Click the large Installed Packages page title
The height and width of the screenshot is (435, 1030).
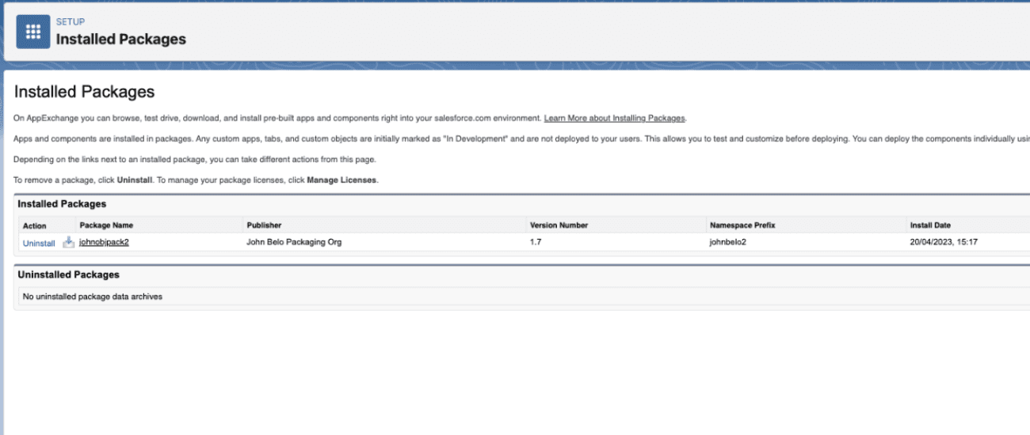(84, 92)
